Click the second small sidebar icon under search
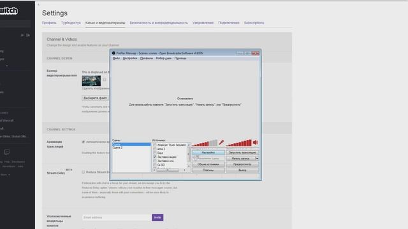Image resolution: width=408 pixels, height=229 pixels. (28, 35)
